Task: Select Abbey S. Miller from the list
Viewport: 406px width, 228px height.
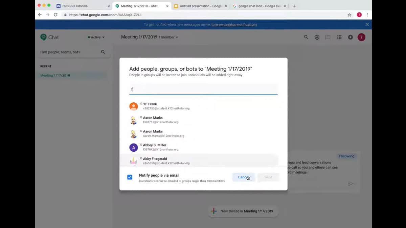Action: (x=155, y=147)
